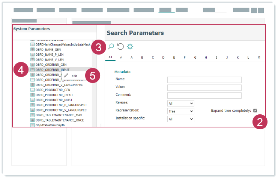Select the OBPD_ORDERNR_INPUT tree item

[x=52, y=70]
